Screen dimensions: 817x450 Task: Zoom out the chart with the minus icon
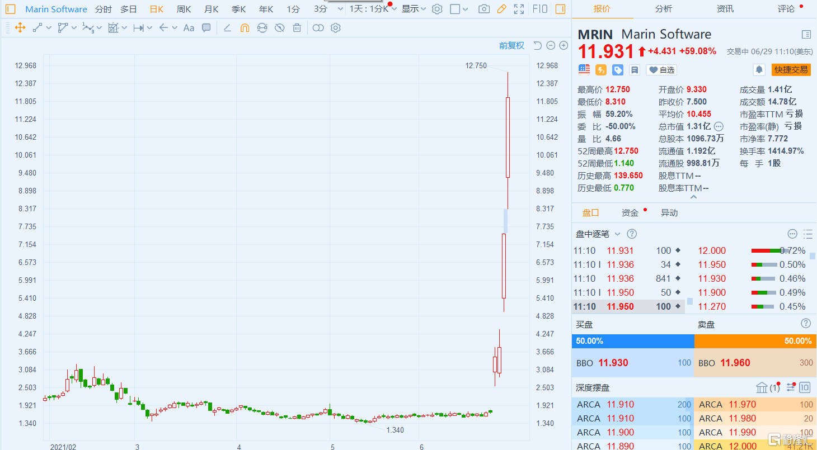point(551,46)
